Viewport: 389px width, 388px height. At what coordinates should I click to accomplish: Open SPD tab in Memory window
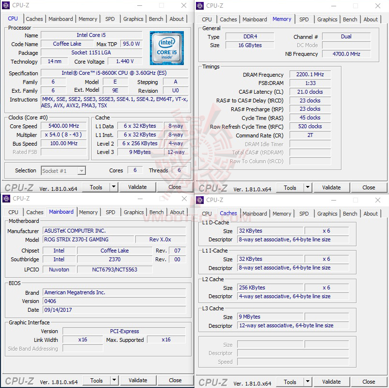click(304, 19)
